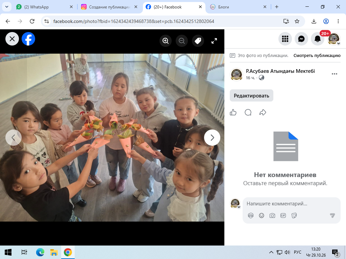
Task: Open sticker picker in comment box
Action: (294, 215)
